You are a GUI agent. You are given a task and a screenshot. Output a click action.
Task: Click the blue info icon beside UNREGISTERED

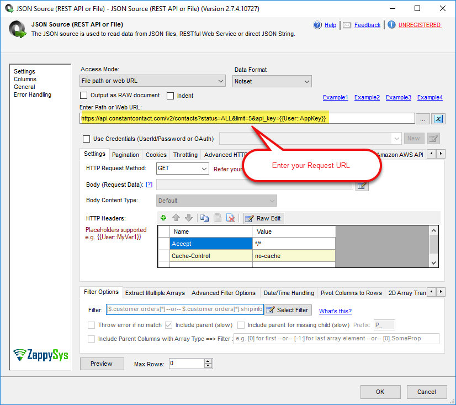click(x=391, y=25)
